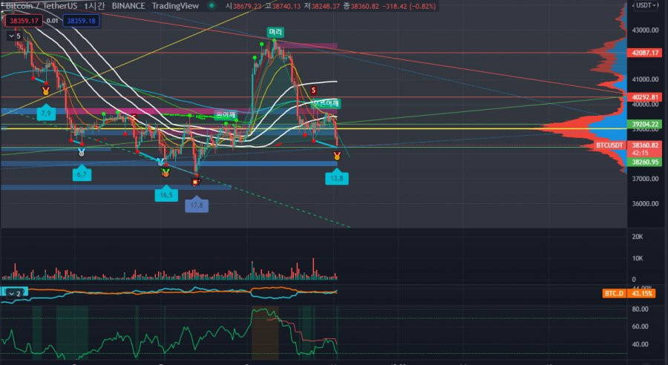The image size is (668, 365).
Task: Click the BTCUSDT current price tag
Action: click(x=609, y=145)
